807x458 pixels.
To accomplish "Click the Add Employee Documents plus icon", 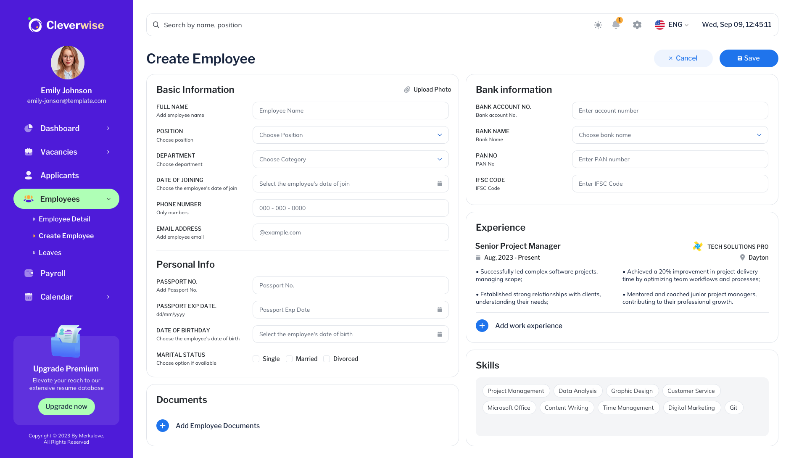I will 163,426.
